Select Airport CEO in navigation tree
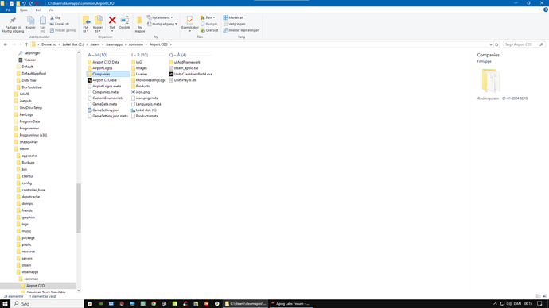 pos(36,286)
